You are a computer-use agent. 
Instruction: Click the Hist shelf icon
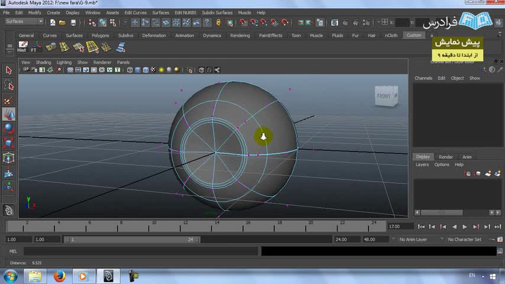[22, 47]
